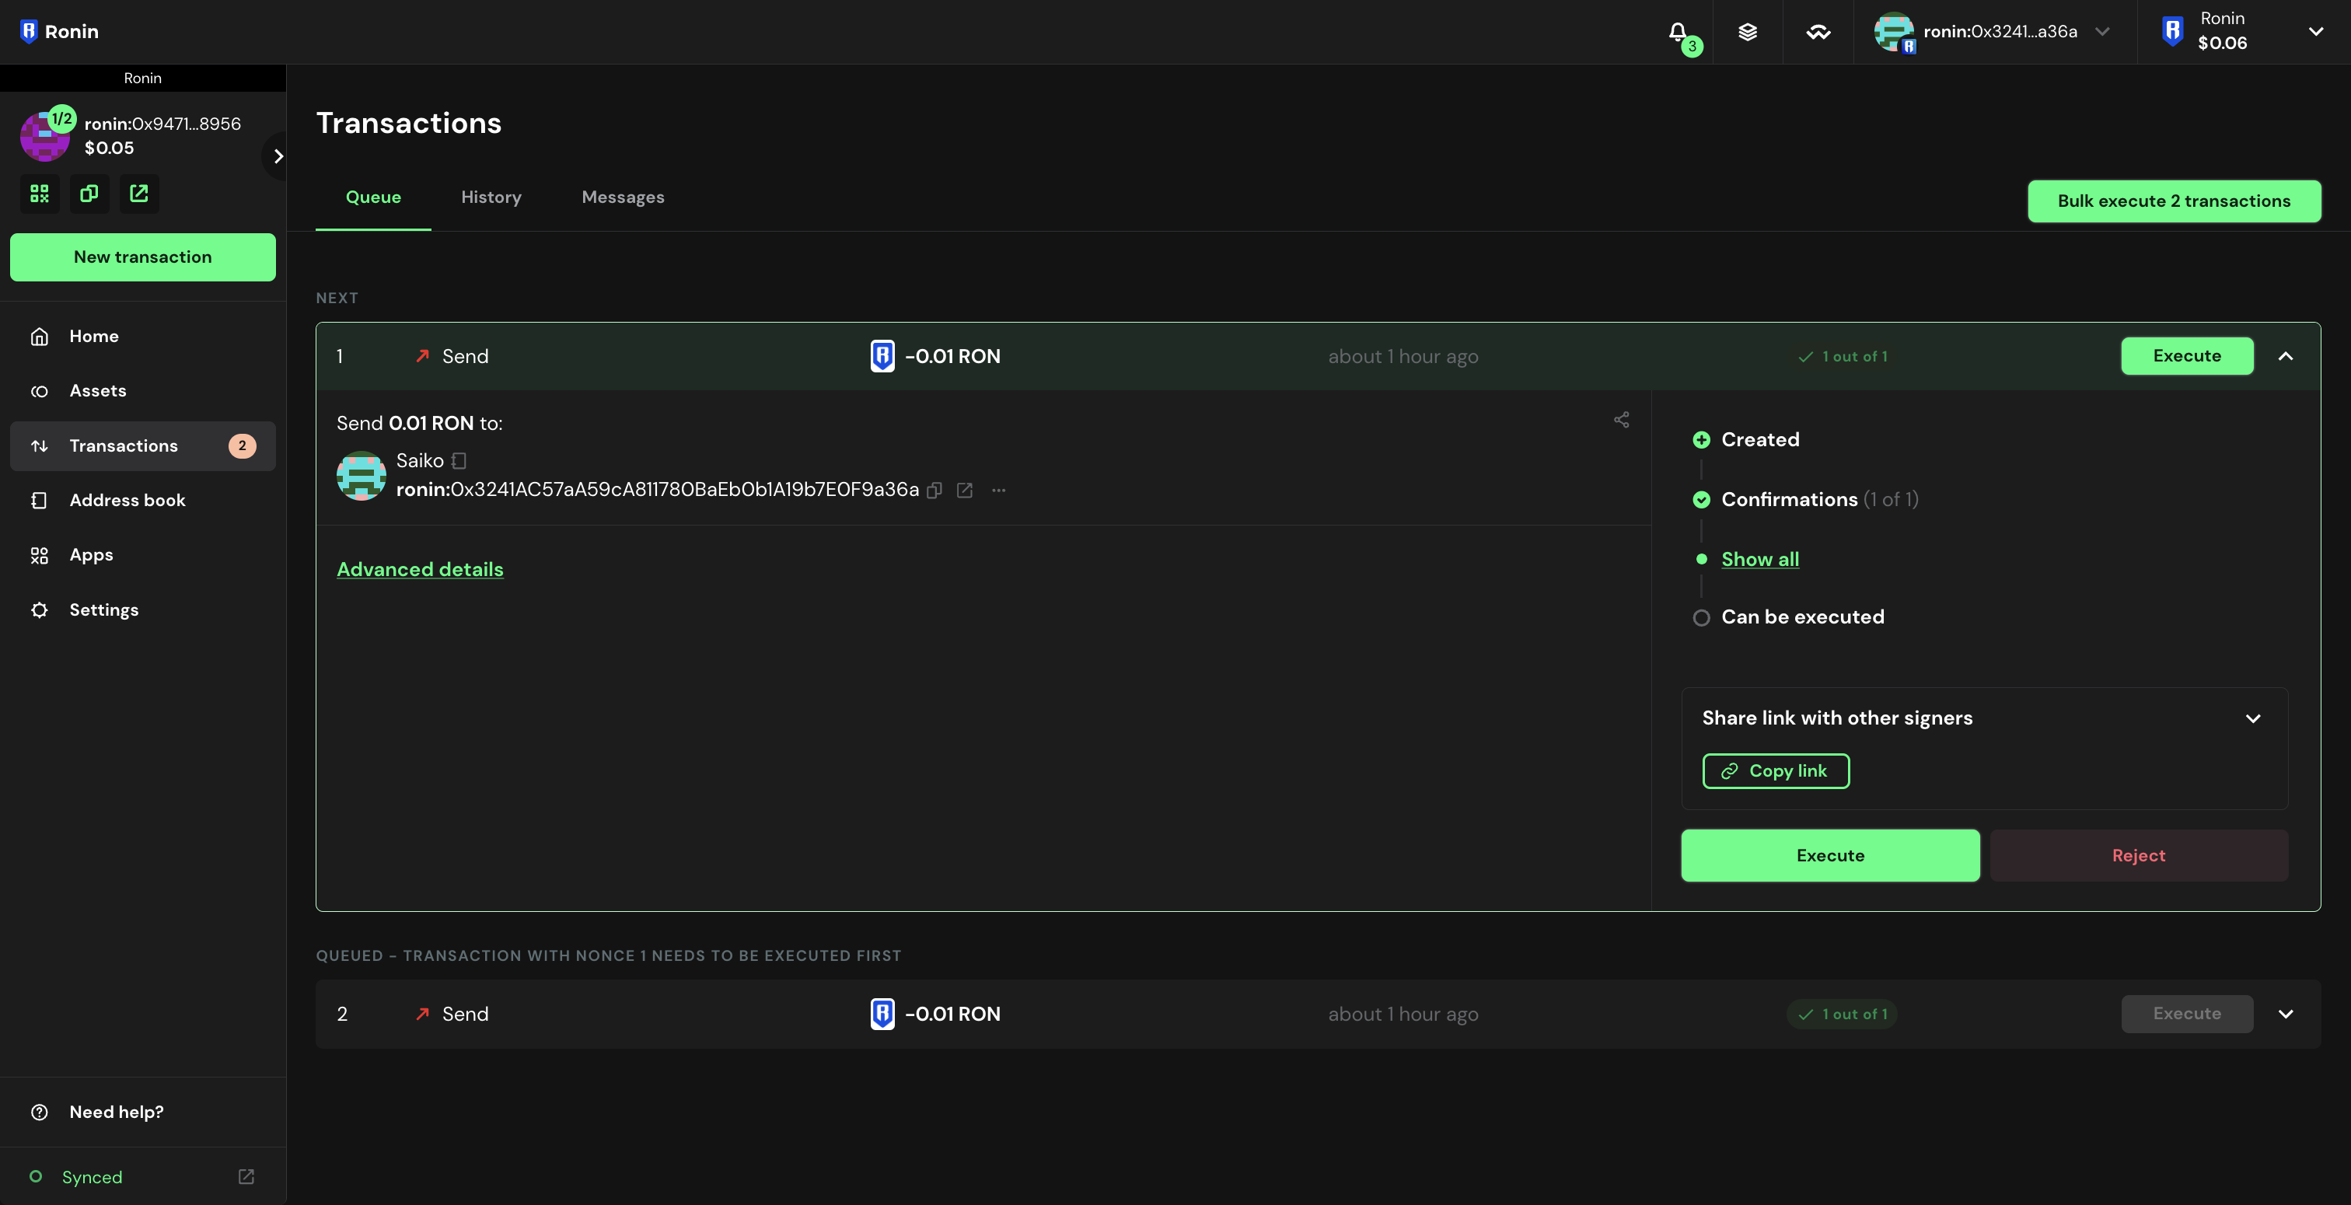Click Execute in transaction 1 header row
Screen dimensions: 2351x1205
[x=2187, y=356]
